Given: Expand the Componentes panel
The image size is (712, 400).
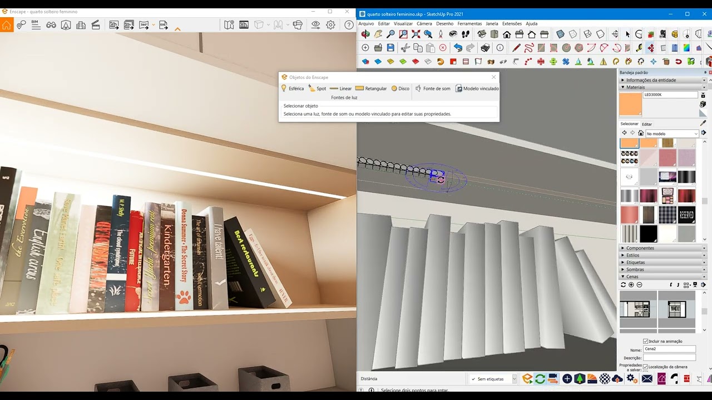Looking at the screenshot, I should (662, 248).
